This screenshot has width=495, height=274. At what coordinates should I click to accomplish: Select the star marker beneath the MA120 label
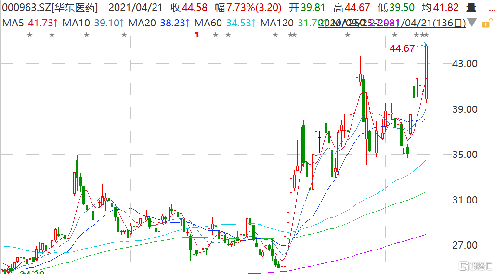(x=275, y=35)
